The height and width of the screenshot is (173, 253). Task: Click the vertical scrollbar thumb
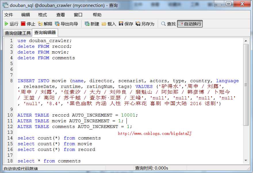coord(246,85)
